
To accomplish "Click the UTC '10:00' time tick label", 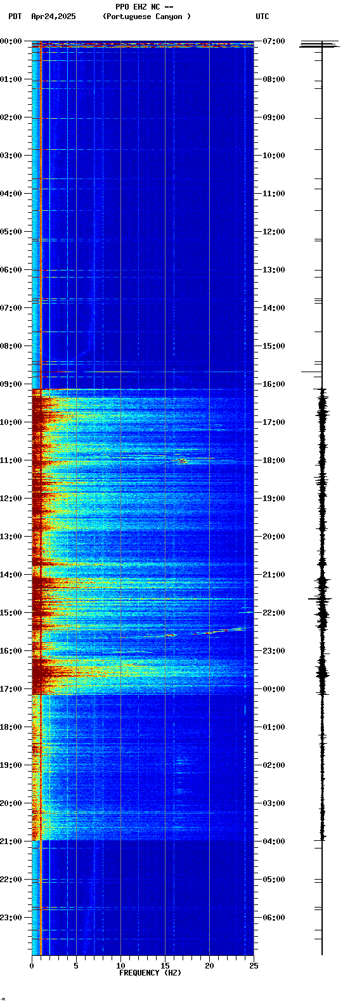I will click(274, 156).
